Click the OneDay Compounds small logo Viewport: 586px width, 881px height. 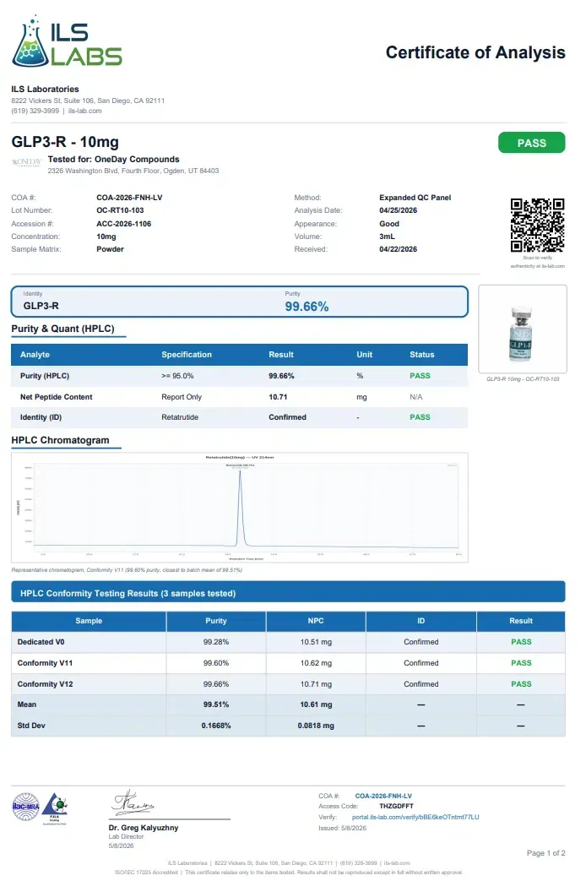[26, 162]
